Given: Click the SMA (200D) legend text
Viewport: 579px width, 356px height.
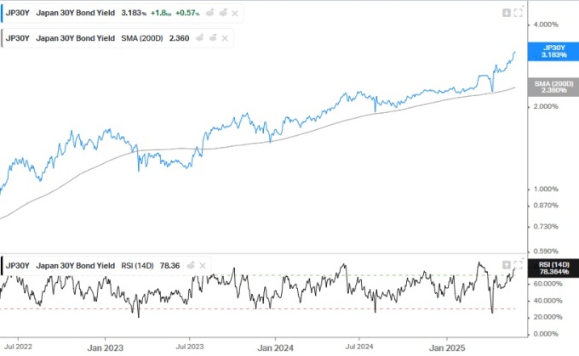Looking at the screenshot, I should (x=142, y=38).
